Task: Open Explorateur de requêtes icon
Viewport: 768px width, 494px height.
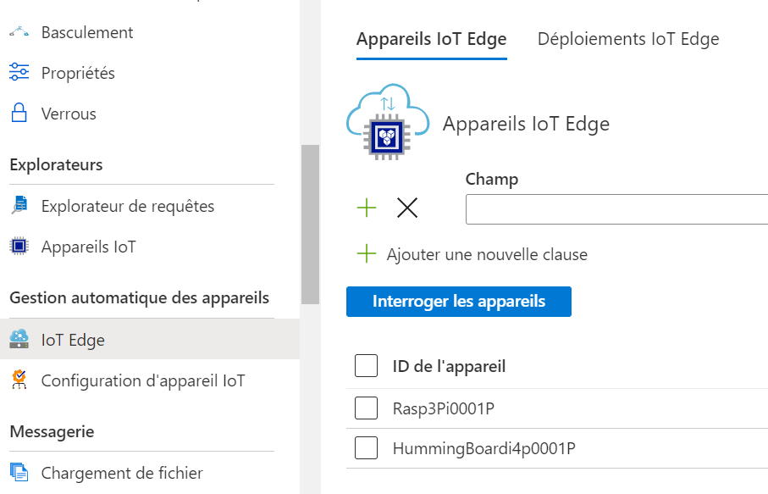Action: pos(19,205)
